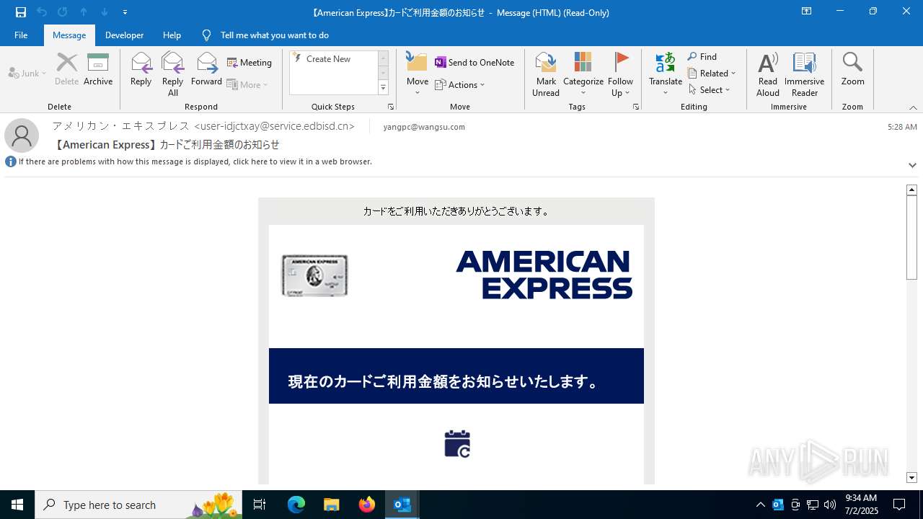Image resolution: width=923 pixels, height=519 pixels.
Task: Mark the message as Unread
Action: tap(546, 74)
